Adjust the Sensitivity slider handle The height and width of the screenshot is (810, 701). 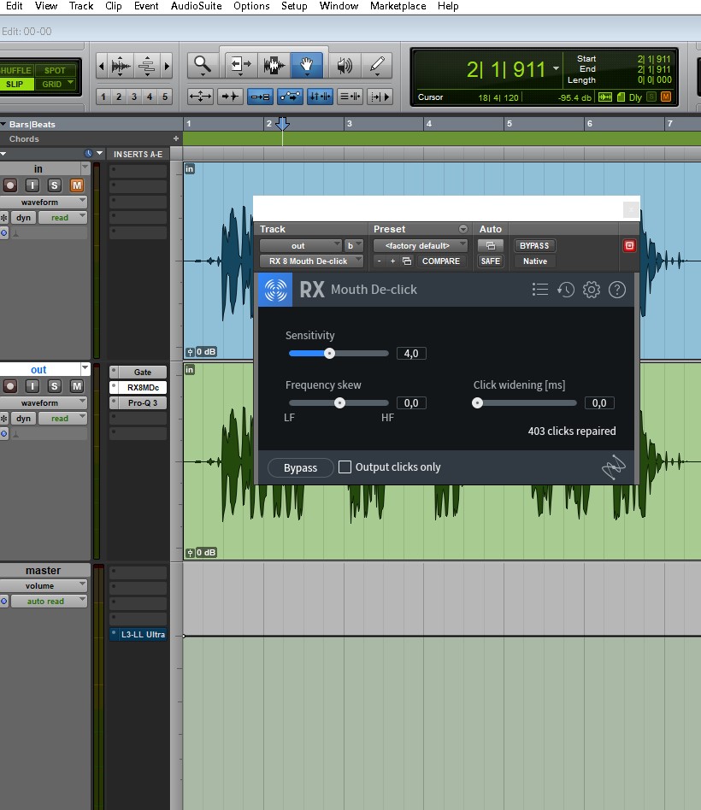(329, 354)
